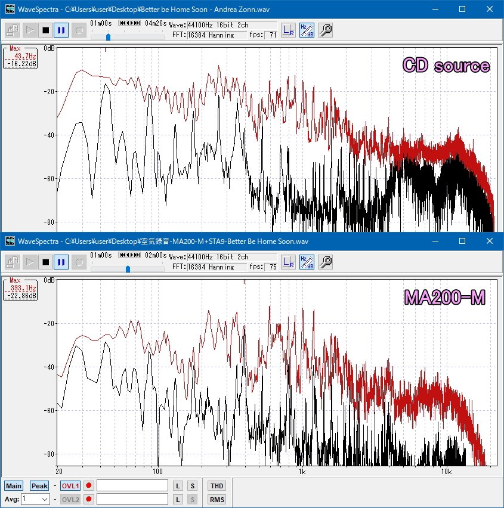The image size is (504, 508).
Task: Click the record button in the top window toolbar
Action: [79, 30]
